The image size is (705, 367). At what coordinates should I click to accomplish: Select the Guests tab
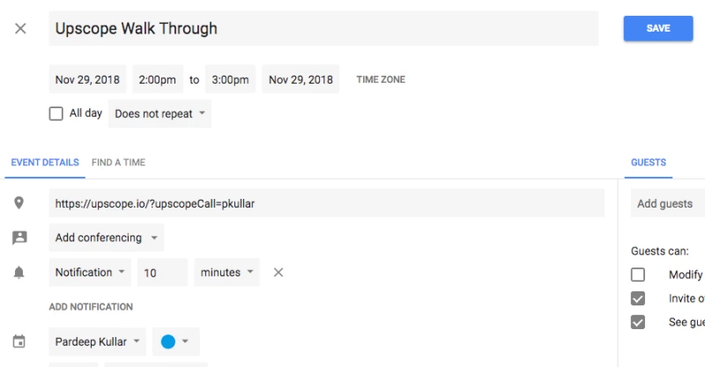649,163
